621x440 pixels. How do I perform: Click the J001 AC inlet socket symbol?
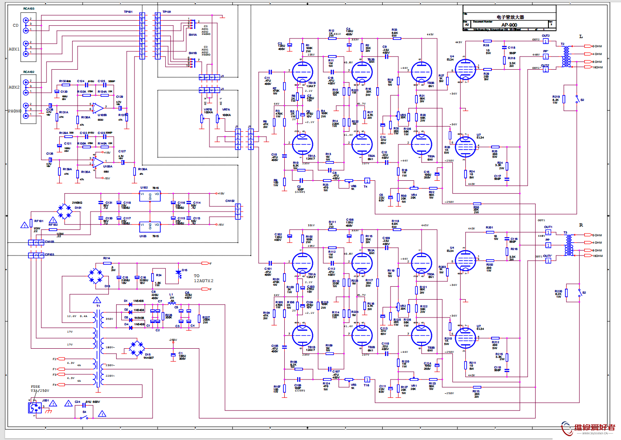[x=35, y=407]
